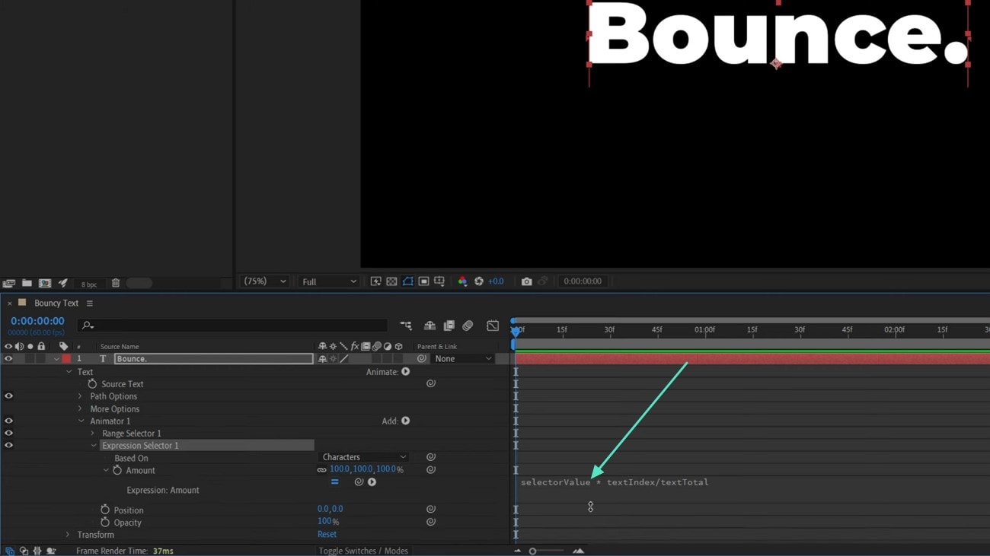Viewport: 990px width, 556px height.
Task: Open the Graph Editor
Action: [493, 326]
